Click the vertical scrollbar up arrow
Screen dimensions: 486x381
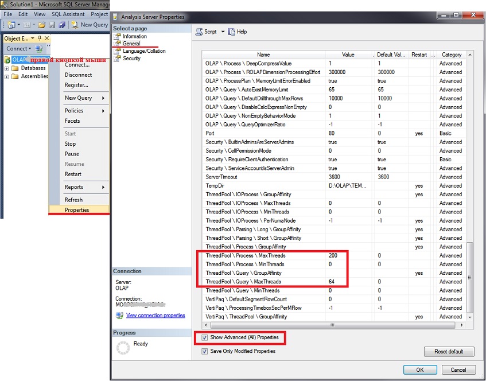(x=470, y=55)
